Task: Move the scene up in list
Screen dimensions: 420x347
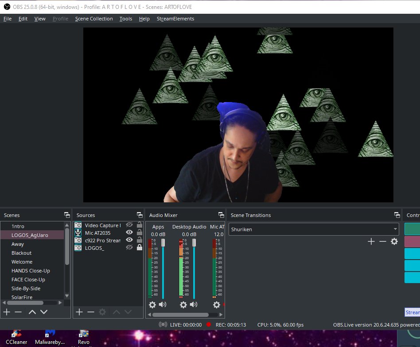Action: (x=32, y=312)
